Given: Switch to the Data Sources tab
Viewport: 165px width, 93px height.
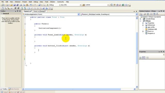Looking at the screenshot, I should pyautogui.click(x=14, y=89).
